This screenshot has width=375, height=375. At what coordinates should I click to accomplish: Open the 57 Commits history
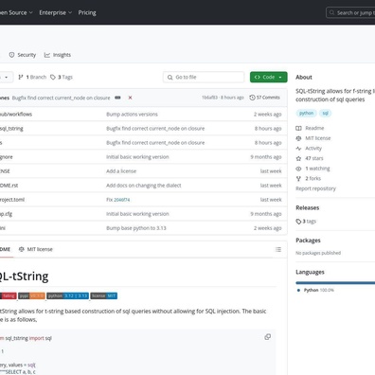point(264,98)
